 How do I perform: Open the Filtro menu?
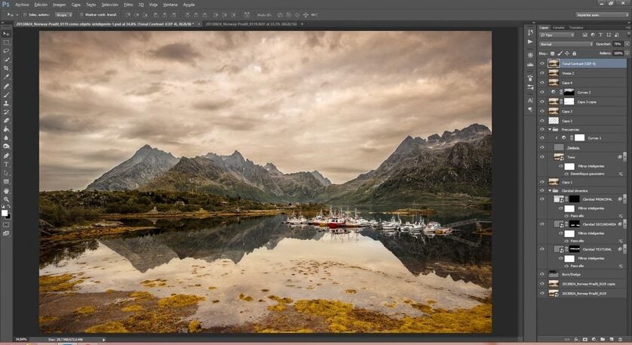(x=128, y=4)
